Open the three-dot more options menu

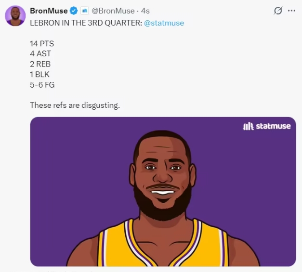pyautogui.click(x=291, y=11)
